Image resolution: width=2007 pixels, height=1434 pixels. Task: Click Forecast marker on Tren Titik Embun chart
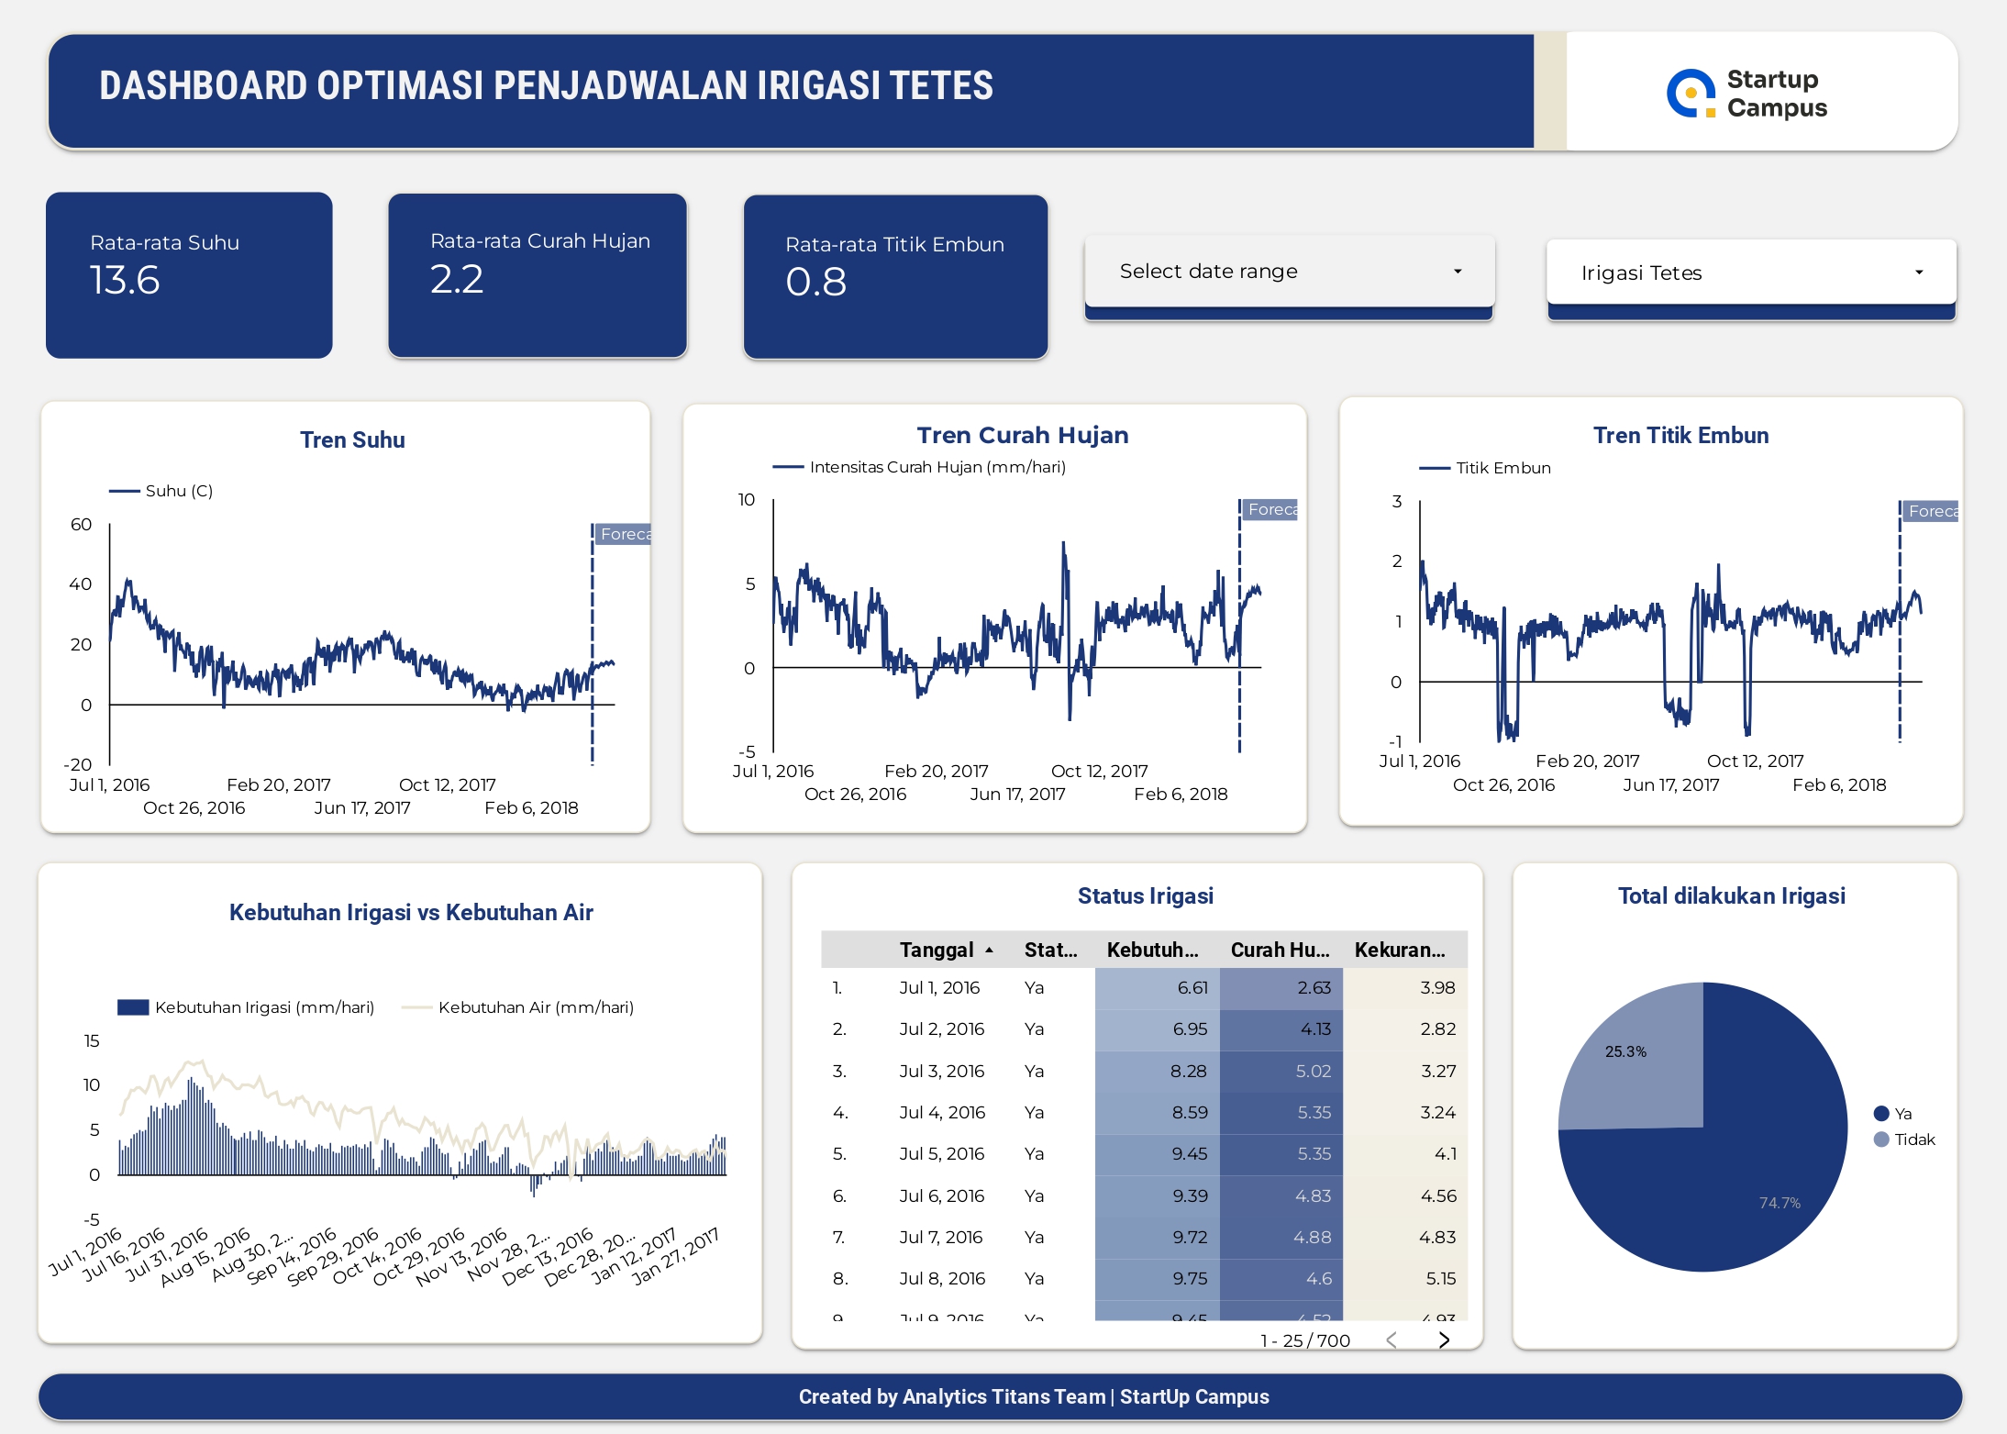pos(1931,511)
